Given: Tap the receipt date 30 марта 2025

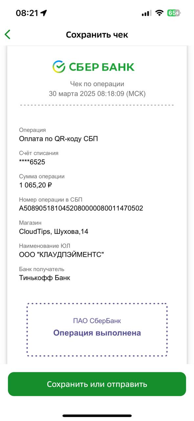Looking at the screenshot, I should [72, 93].
